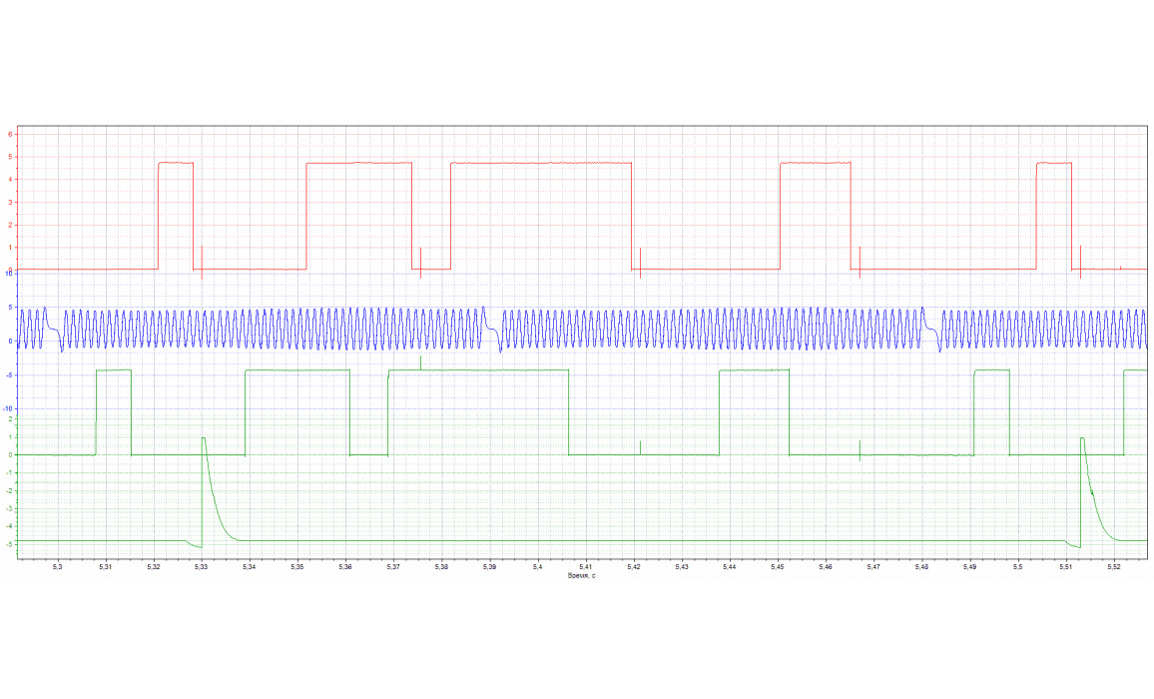Select the widest red pulse plateau
This screenshot has height=699, width=1154.
point(541,163)
